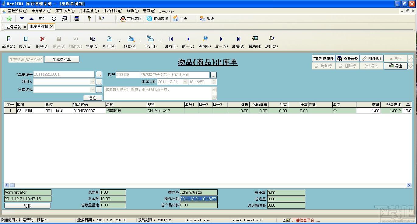Open the 基础资料(D) menu
Screen dimensions: 417x224
(17, 11)
